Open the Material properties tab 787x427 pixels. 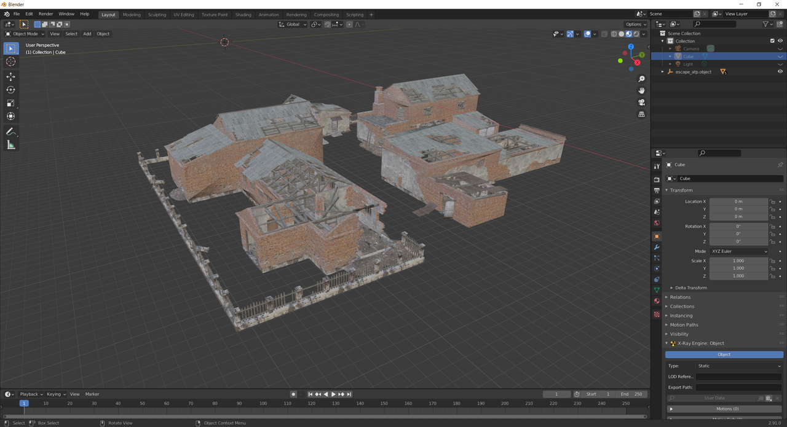point(657,301)
